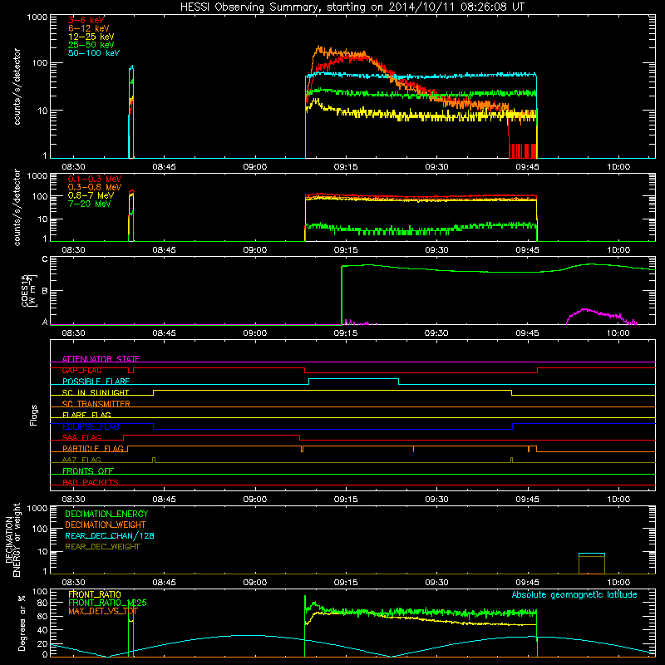The width and height of the screenshot is (665, 665).
Task: Select the BAD_PACKETS flag label
Action: (91, 482)
